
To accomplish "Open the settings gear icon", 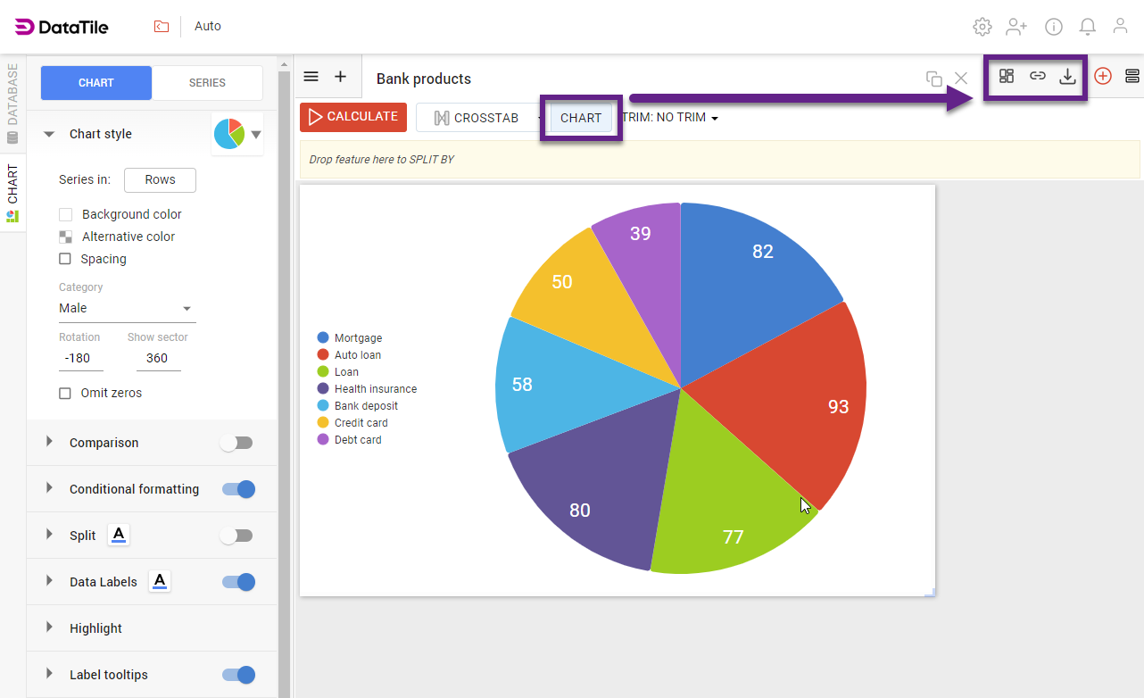I will (982, 27).
